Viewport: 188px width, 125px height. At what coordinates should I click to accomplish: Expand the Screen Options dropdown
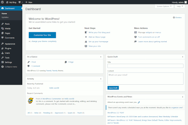coord(164,6)
